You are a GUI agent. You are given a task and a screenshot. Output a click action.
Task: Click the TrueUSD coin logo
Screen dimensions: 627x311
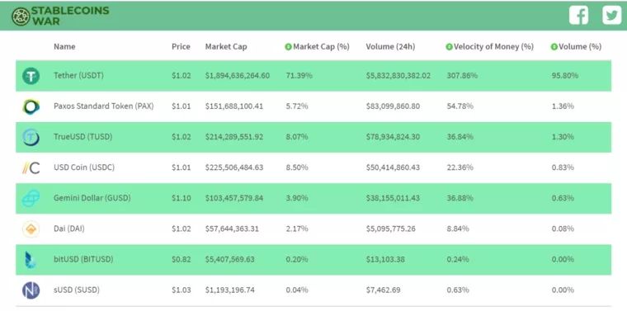(x=31, y=137)
